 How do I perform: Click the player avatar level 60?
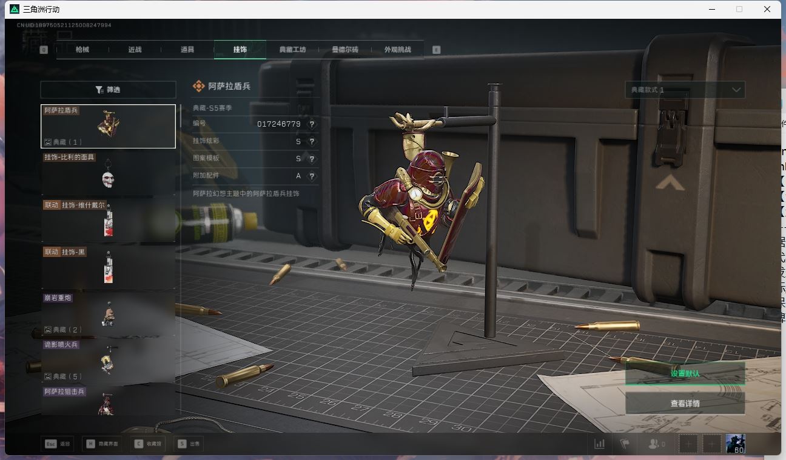point(735,444)
